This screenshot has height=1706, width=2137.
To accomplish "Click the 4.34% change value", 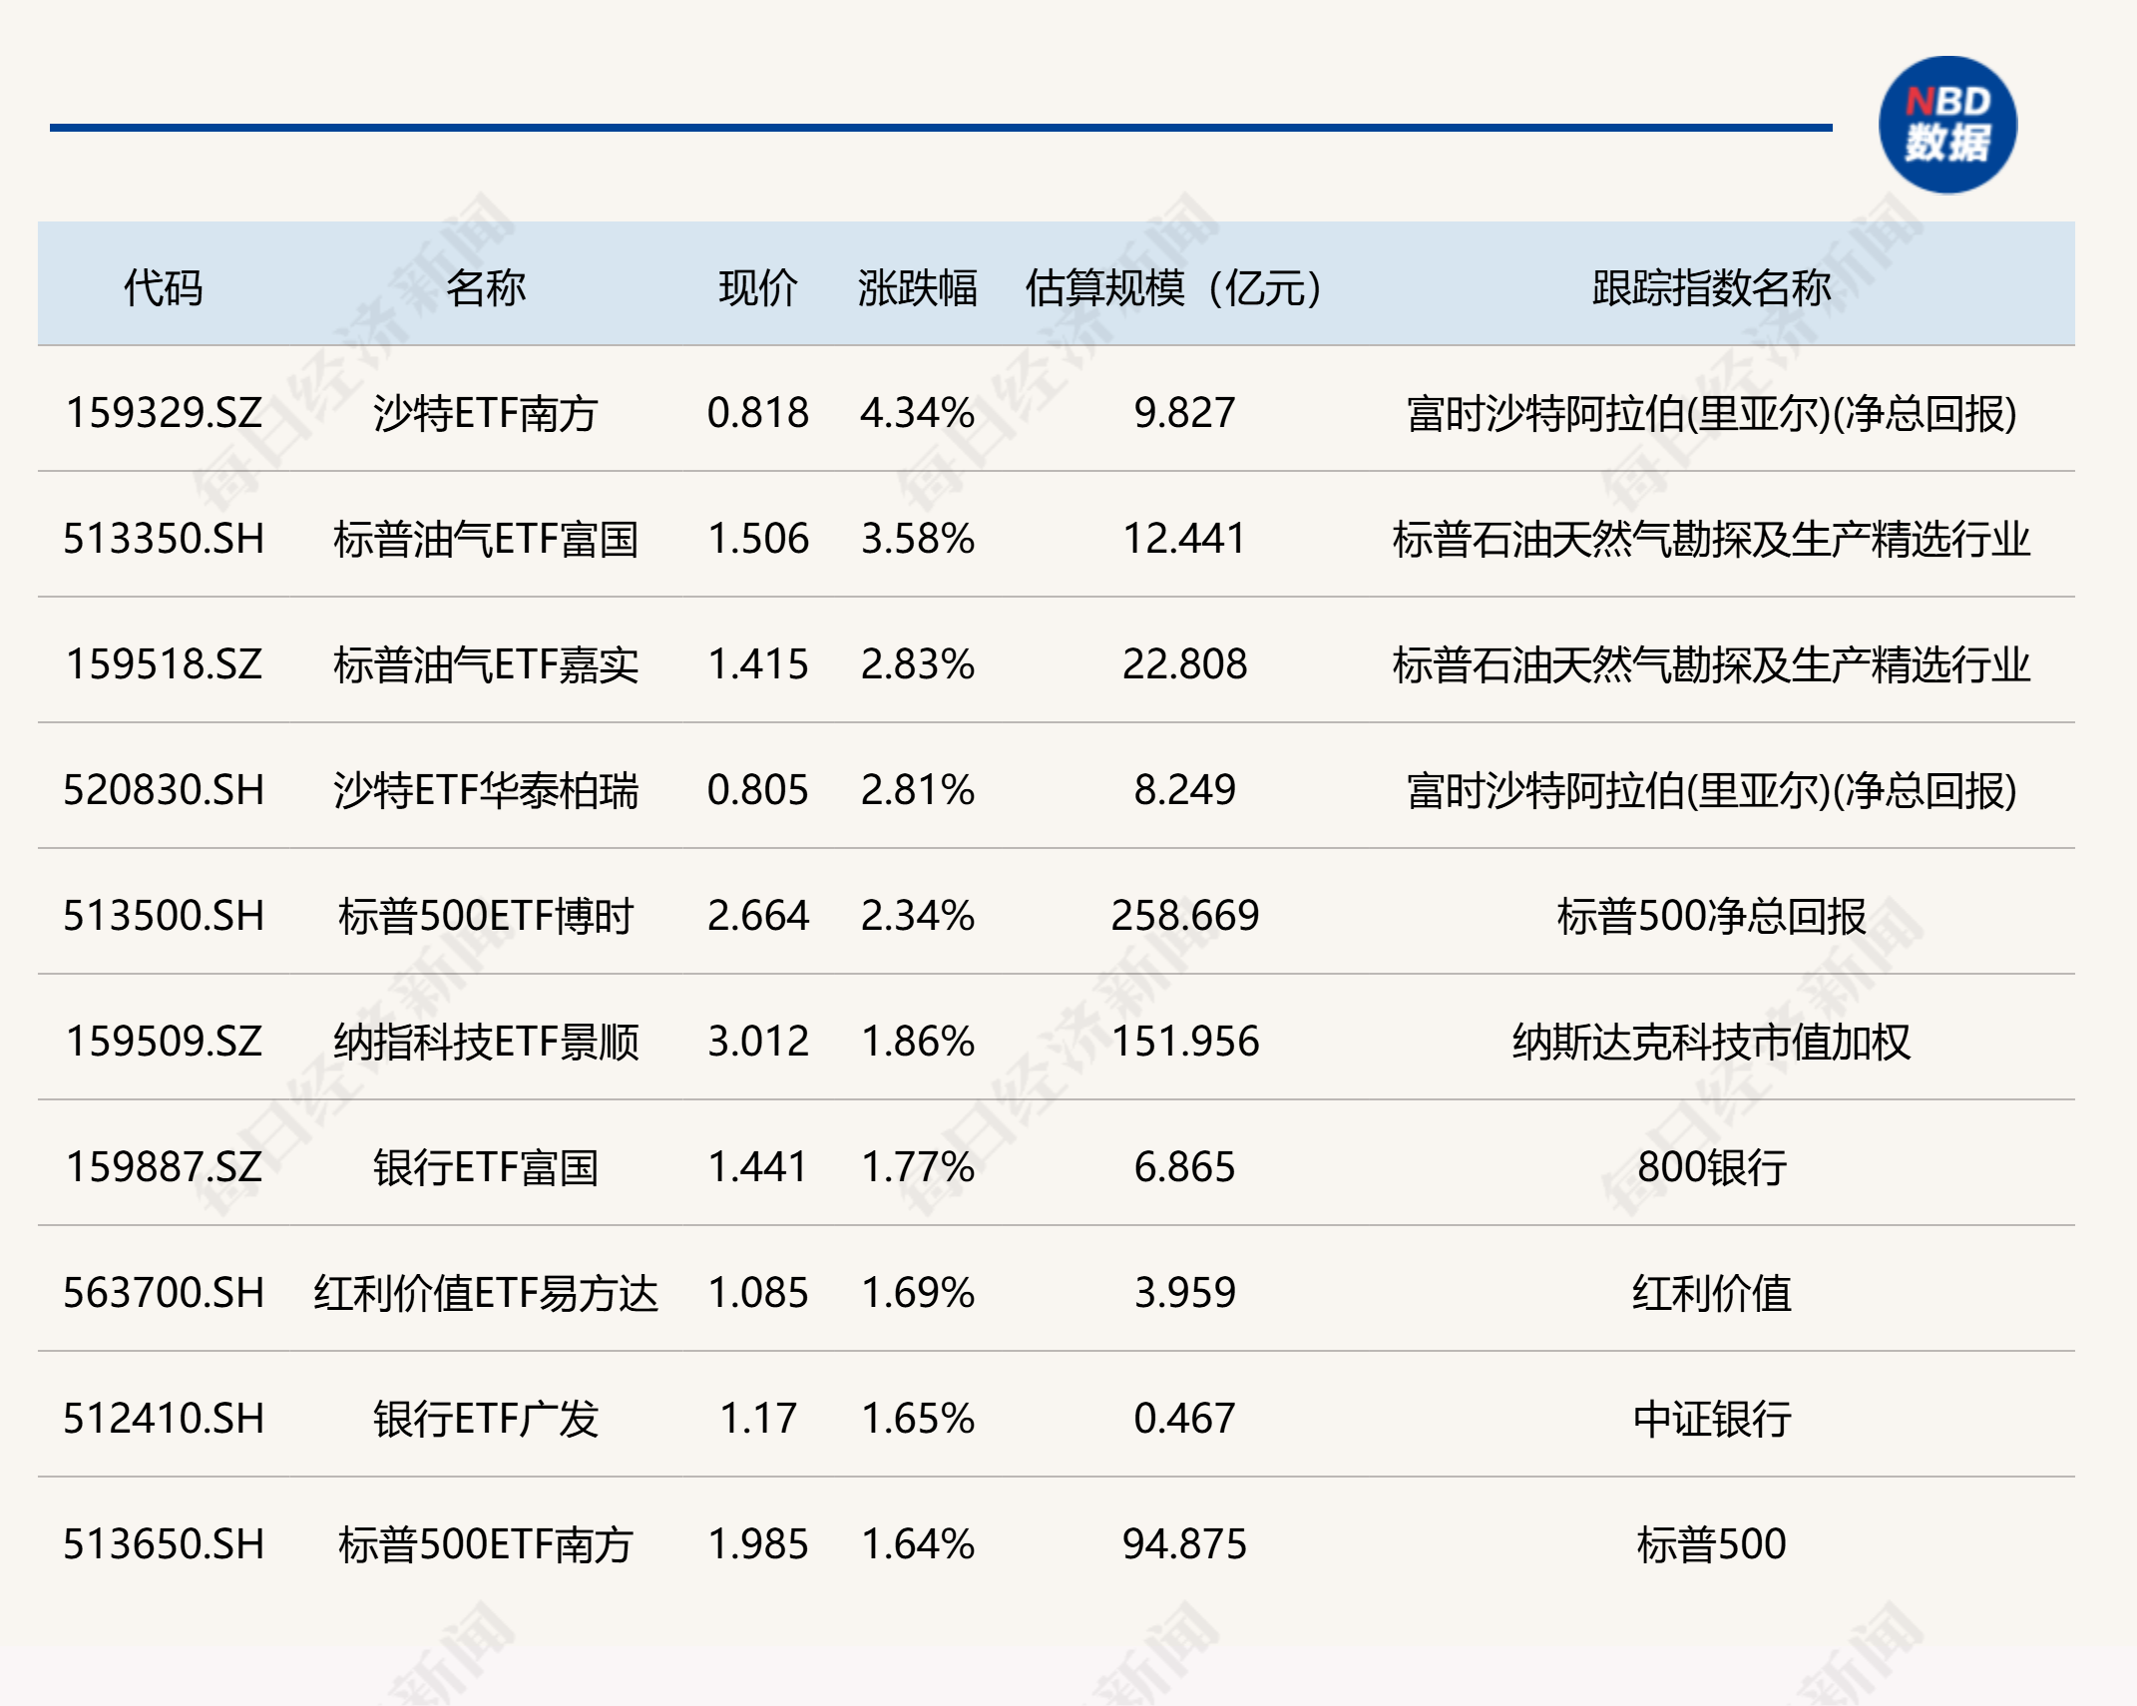I will coord(918,413).
